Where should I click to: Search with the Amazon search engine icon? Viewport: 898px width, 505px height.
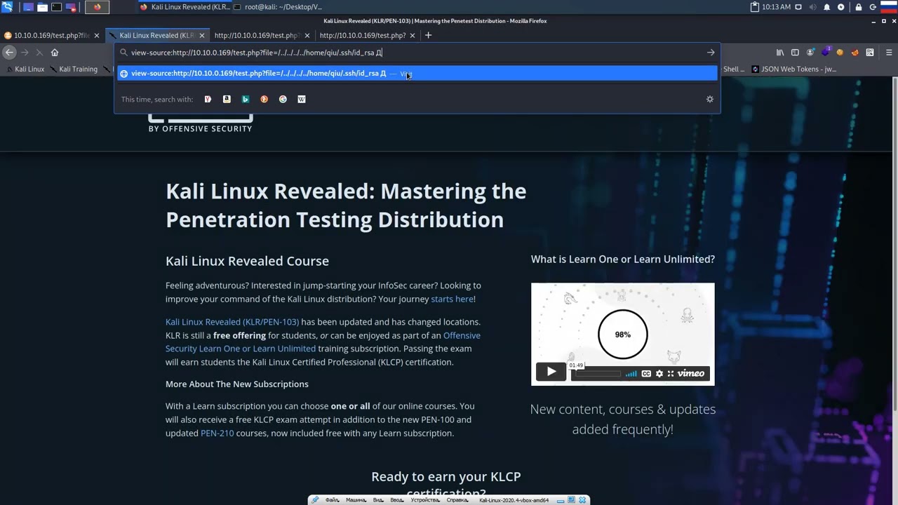pyautogui.click(x=227, y=99)
